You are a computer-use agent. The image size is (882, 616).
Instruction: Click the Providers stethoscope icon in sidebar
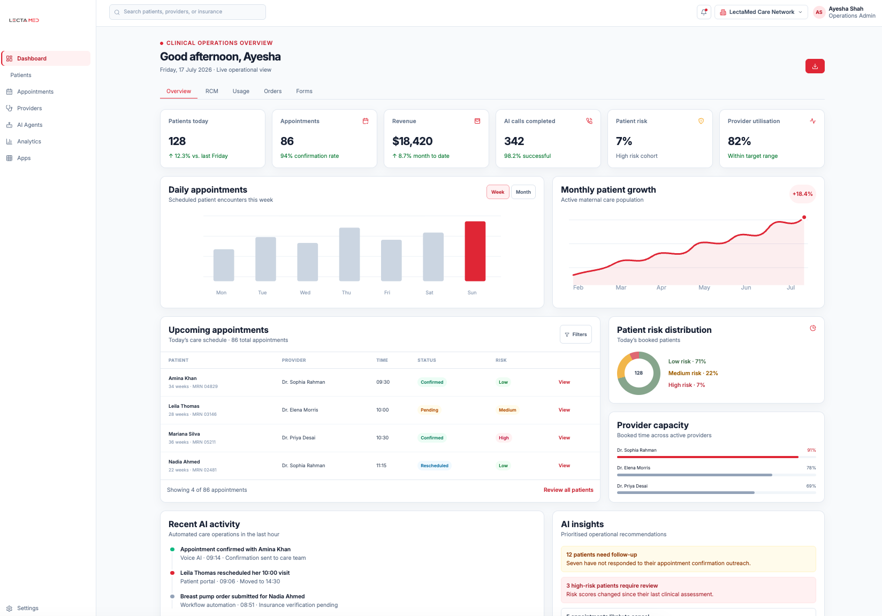[x=9, y=109]
